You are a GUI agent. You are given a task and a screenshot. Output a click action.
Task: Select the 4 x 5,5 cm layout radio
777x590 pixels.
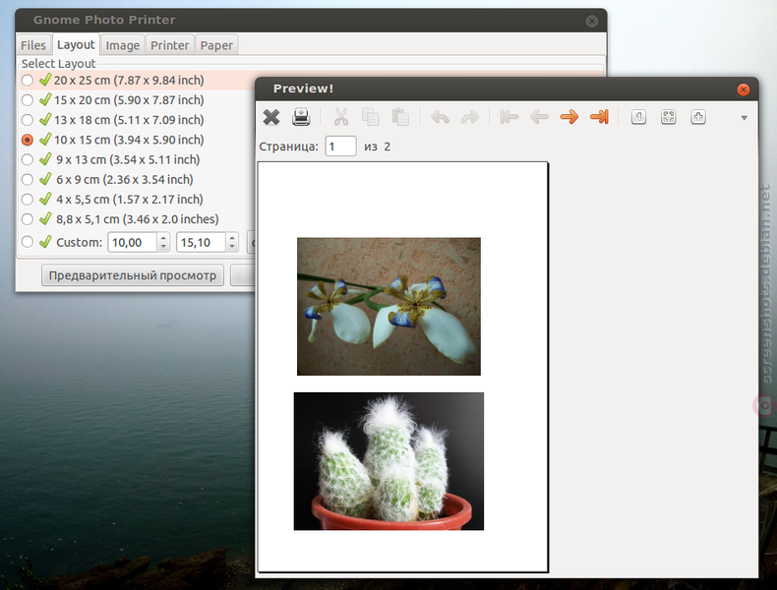tap(28, 200)
